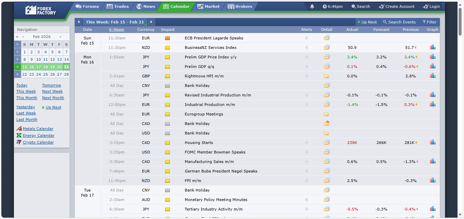Click the 6:46pm clock in top bar

tap(333, 6)
